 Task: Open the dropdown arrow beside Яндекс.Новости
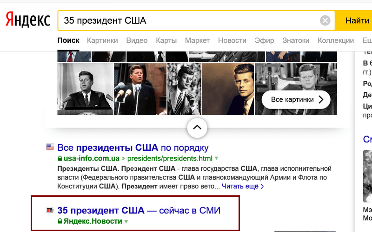coord(126,221)
